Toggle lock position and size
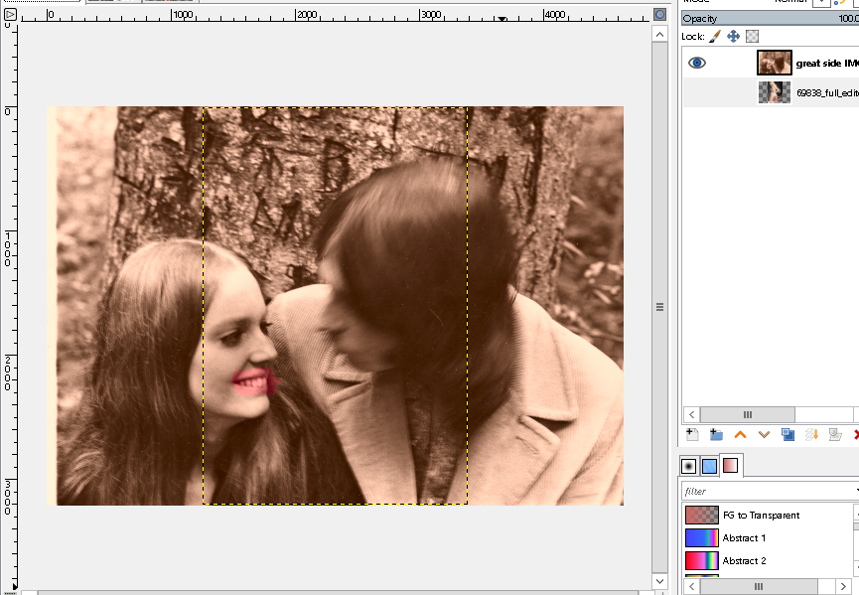 click(x=733, y=37)
